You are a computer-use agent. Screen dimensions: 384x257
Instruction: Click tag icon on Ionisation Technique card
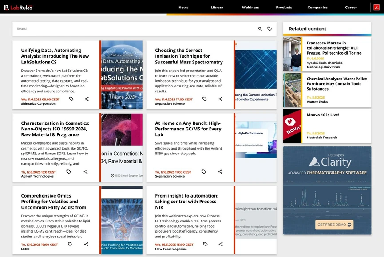pyautogui.click(x=205, y=99)
